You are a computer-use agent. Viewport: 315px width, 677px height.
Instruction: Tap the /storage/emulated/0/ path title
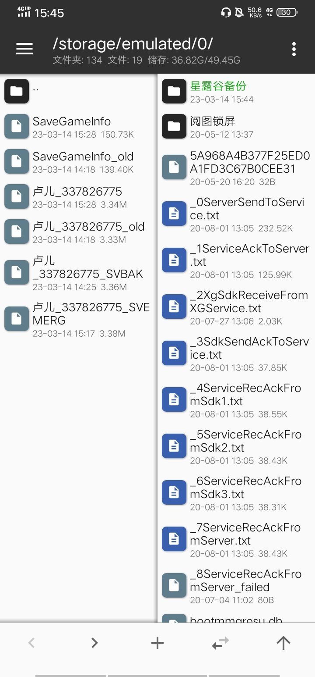[x=133, y=44]
